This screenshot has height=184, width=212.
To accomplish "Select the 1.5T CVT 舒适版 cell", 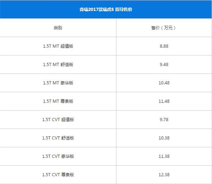I will (x=58, y=138).
